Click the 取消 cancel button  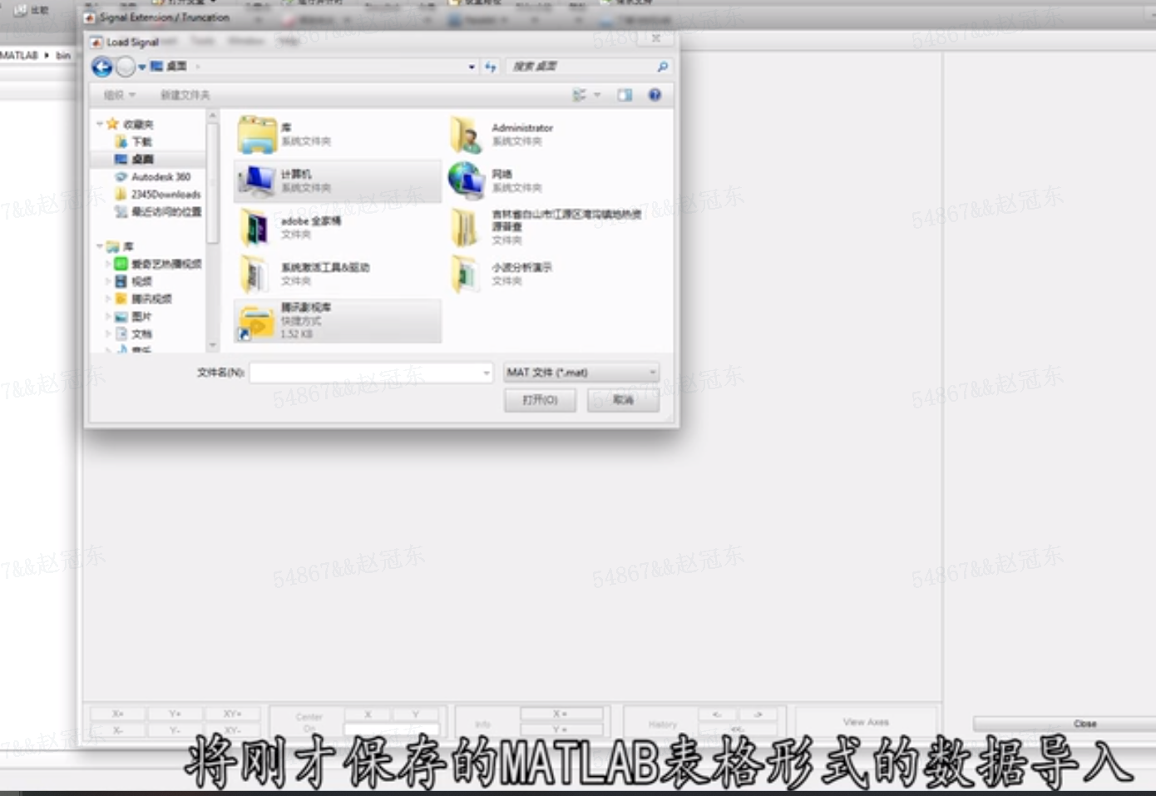[623, 400]
